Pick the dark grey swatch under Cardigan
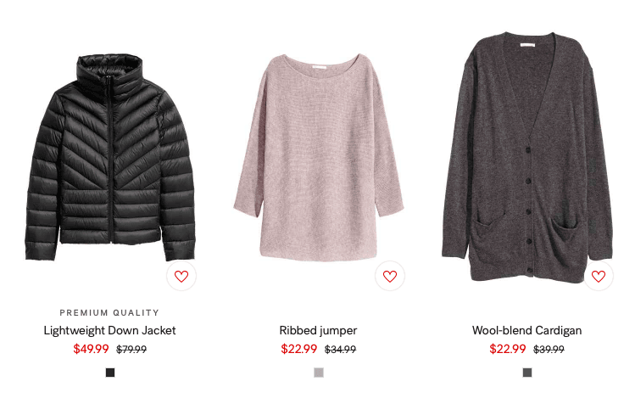This screenshot has width=635, height=415. point(527,373)
